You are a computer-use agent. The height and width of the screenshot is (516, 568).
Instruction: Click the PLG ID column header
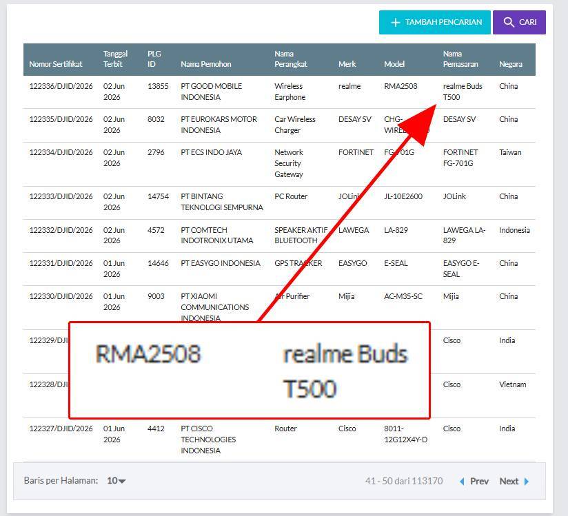tap(154, 59)
